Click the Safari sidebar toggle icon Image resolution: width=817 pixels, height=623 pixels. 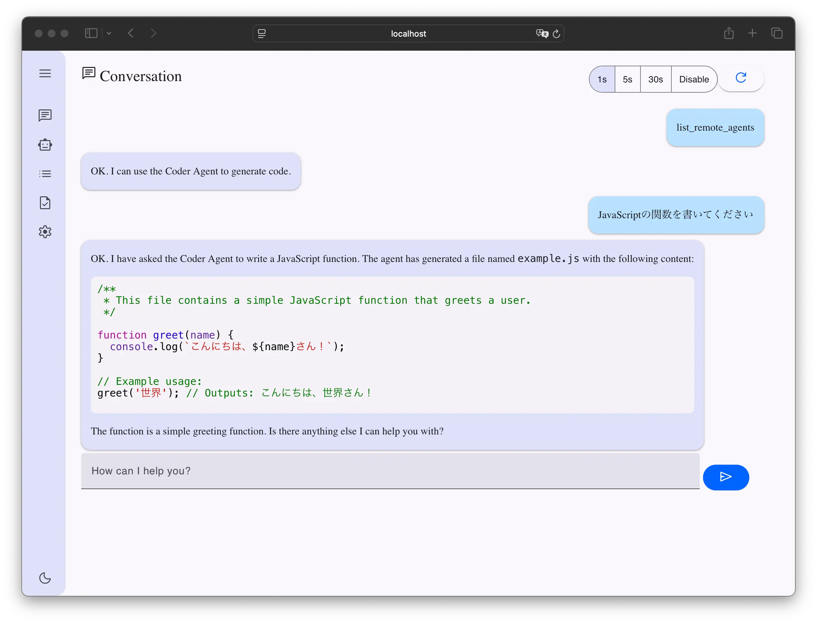[x=91, y=33]
